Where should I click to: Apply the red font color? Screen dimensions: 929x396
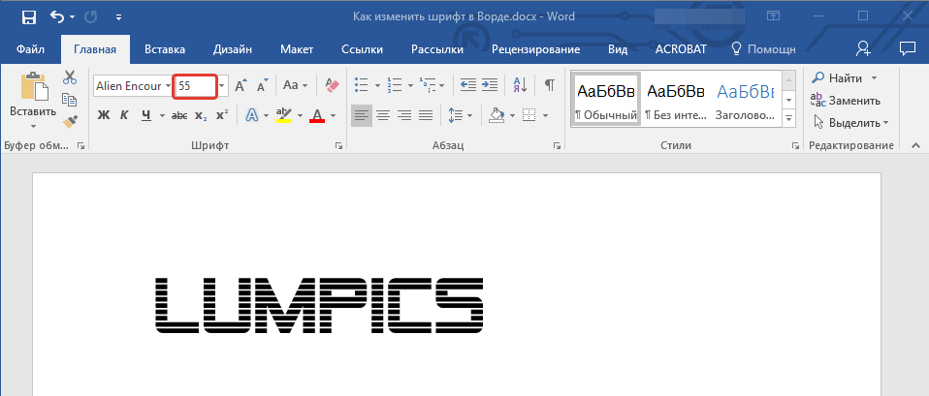pos(316,116)
